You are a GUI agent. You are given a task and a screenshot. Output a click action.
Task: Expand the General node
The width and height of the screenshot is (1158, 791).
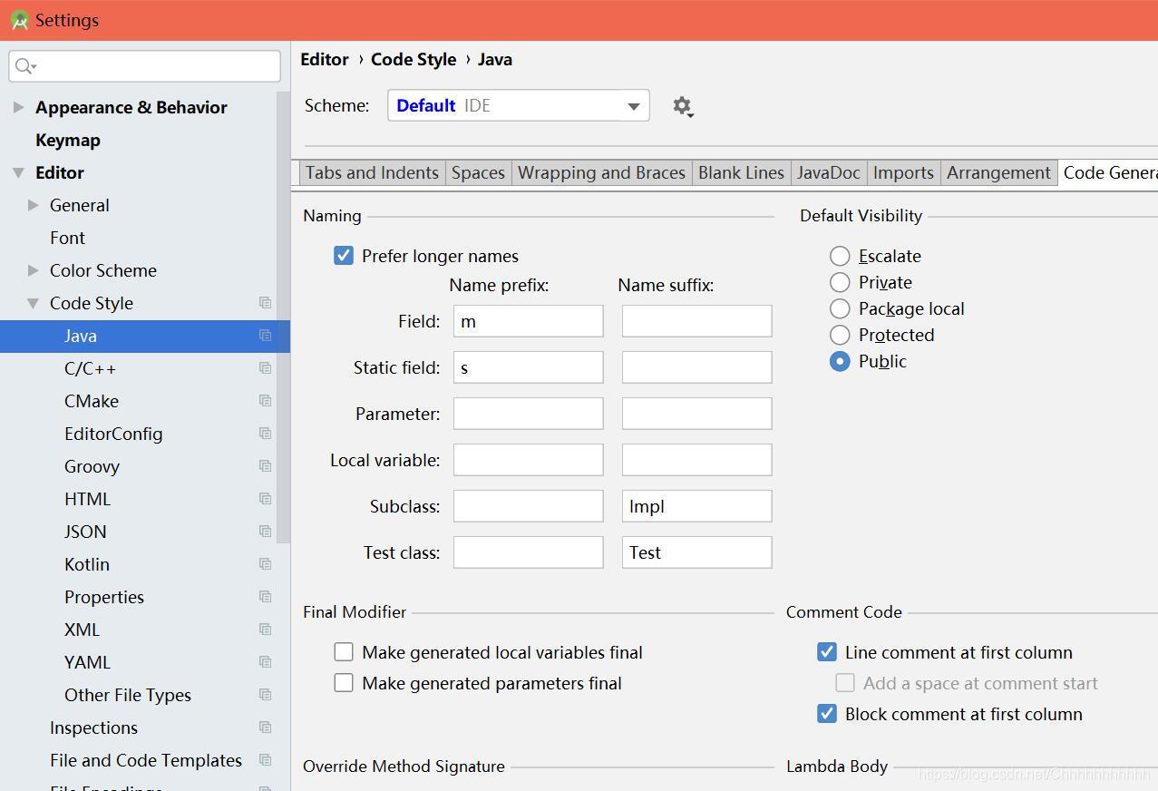pyautogui.click(x=34, y=205)
